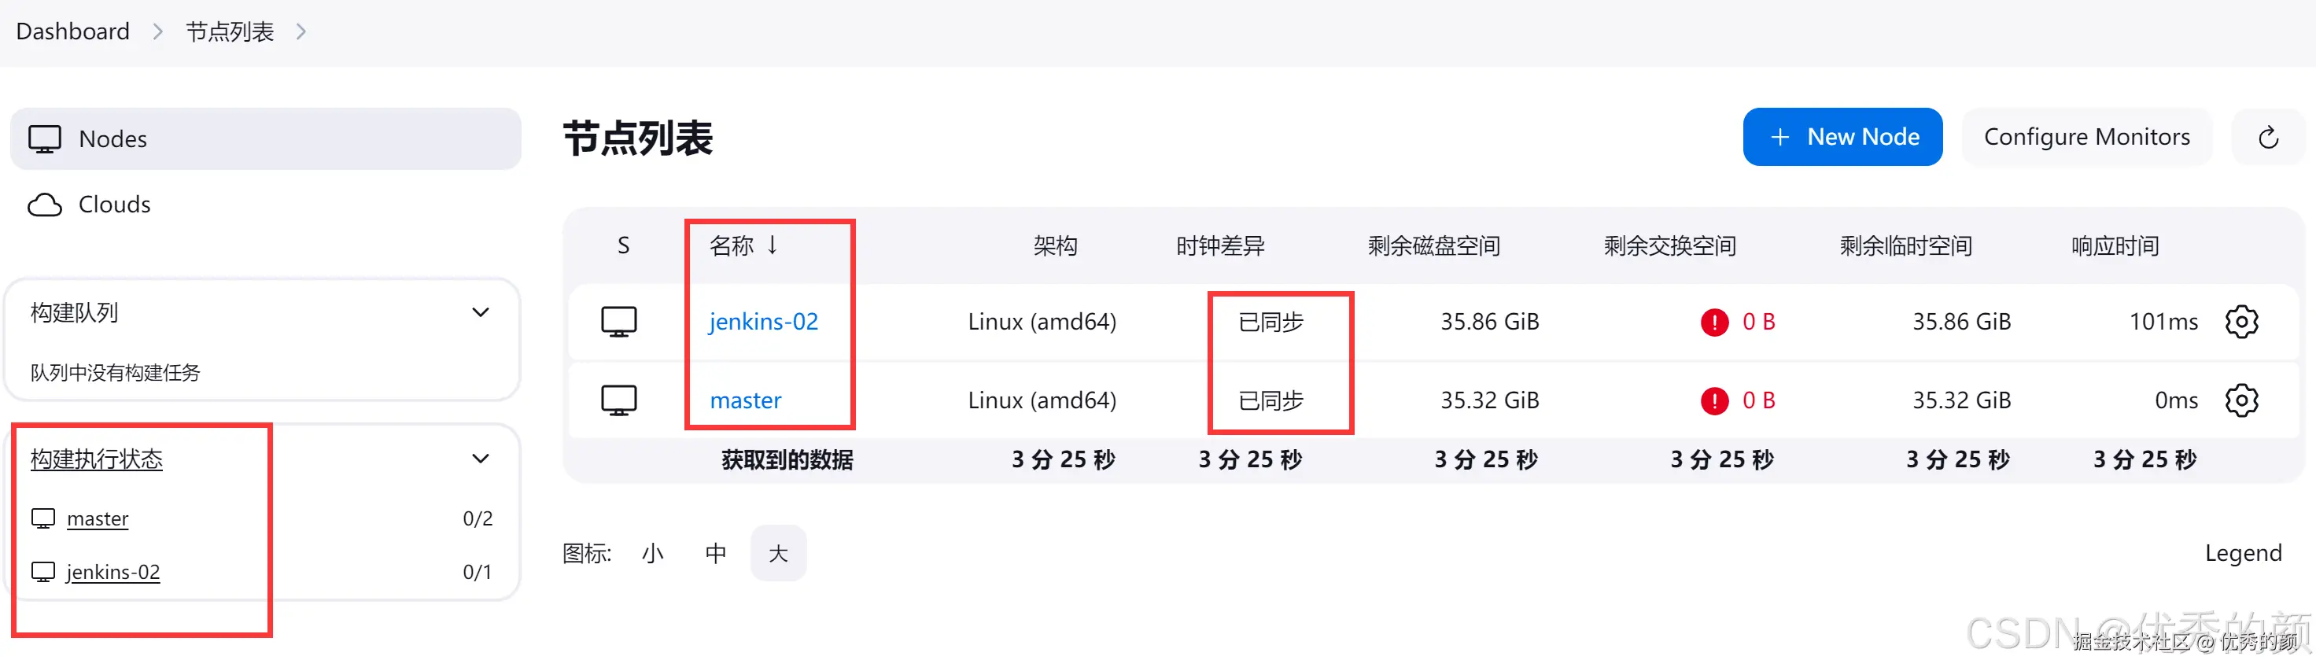Collapse the 构建队列 panel chevron

click(481, 313)
